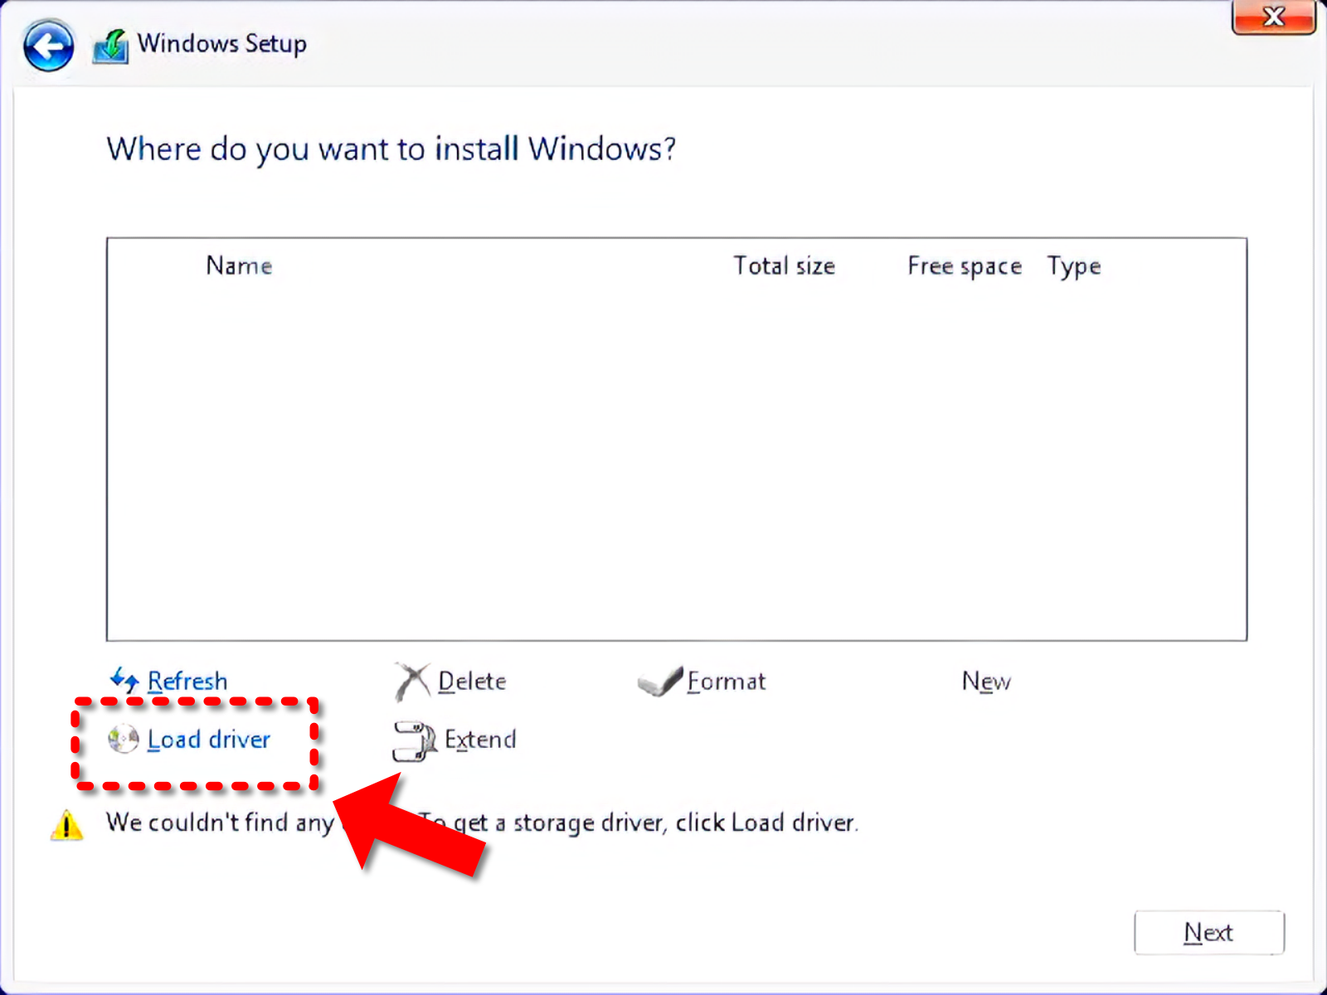The height and width of the screenshot is (995, 1327).
Task: Click the Type column header
Action: click(1073, 266)
